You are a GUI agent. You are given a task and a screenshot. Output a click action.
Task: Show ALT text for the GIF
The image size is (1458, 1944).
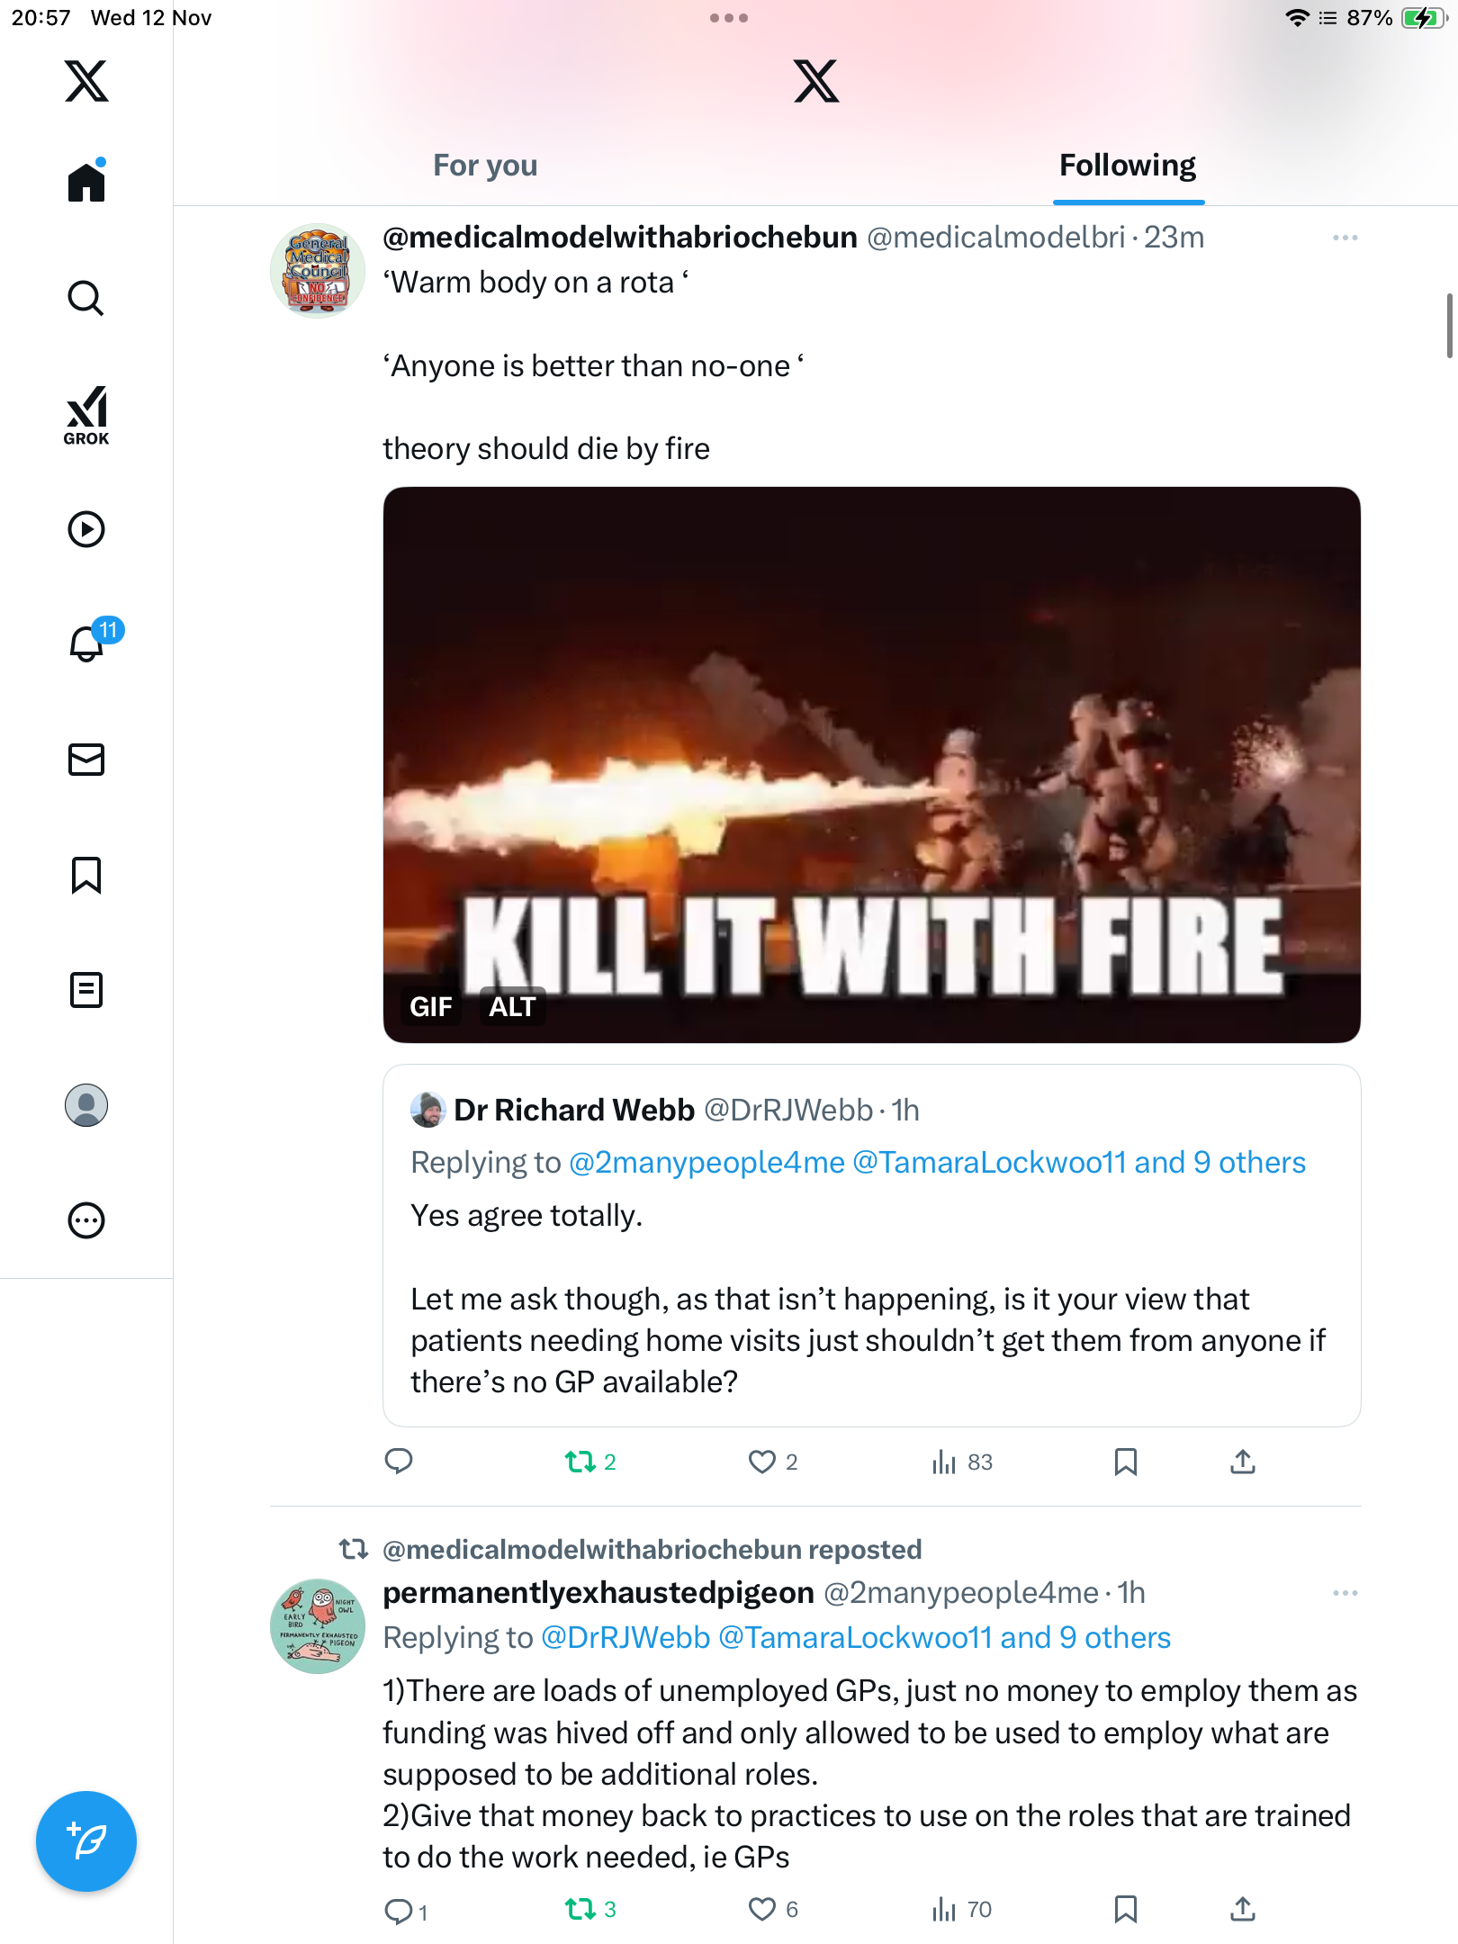[x=512, y=1006]
